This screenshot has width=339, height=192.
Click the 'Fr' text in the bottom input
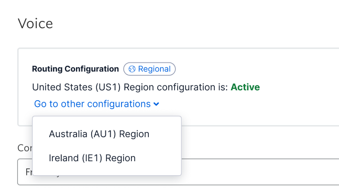29,172
